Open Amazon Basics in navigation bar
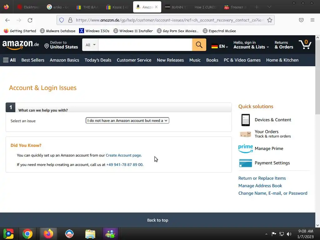 pos(64,60)
